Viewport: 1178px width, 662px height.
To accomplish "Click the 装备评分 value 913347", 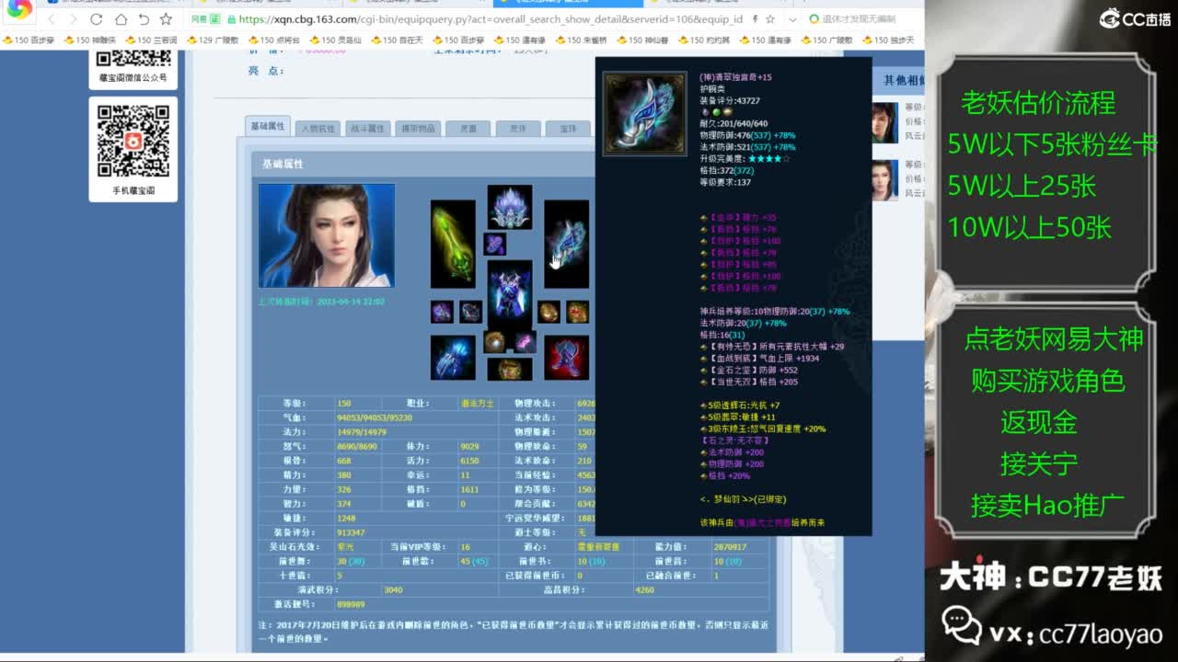I will coord(352,532).
